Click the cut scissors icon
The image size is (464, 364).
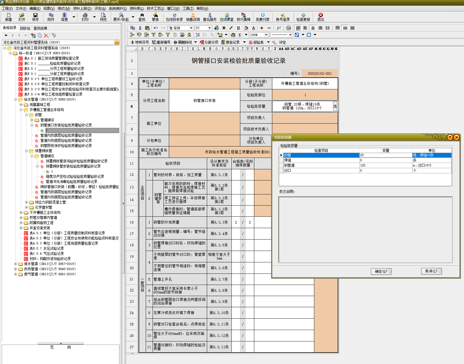click(140, 28)
